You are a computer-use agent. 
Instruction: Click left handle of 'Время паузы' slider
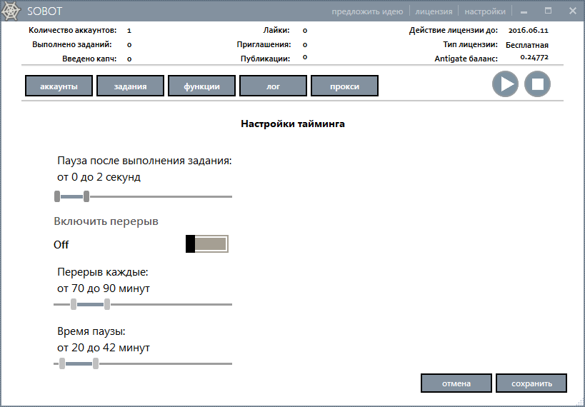[62, 363]
